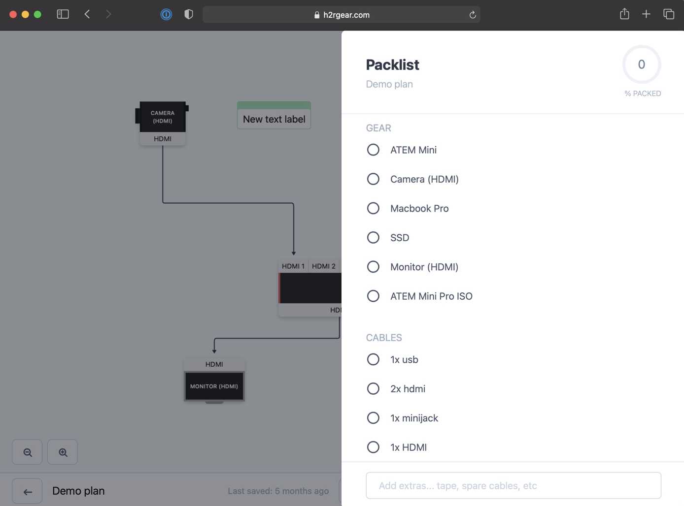Tick the ATEM Mini Pro ISO item
This screenshot has height=506, width=684.
click(373, 296)
